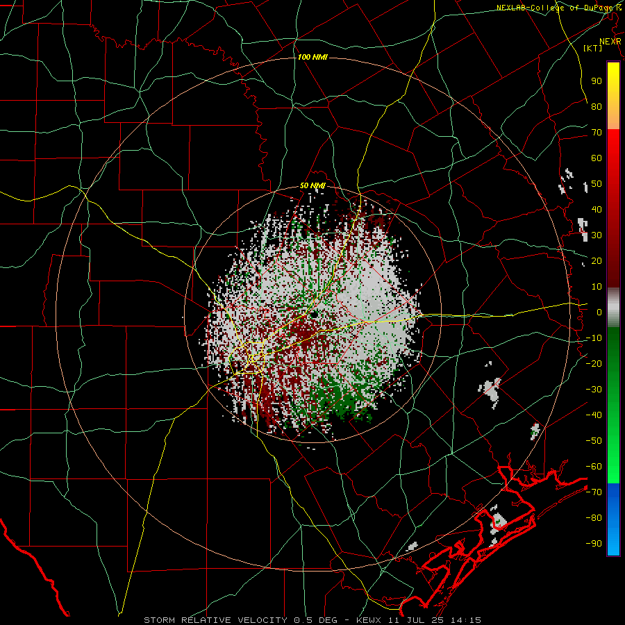Click the '[KT]' units label

click(x=593, y=48)
